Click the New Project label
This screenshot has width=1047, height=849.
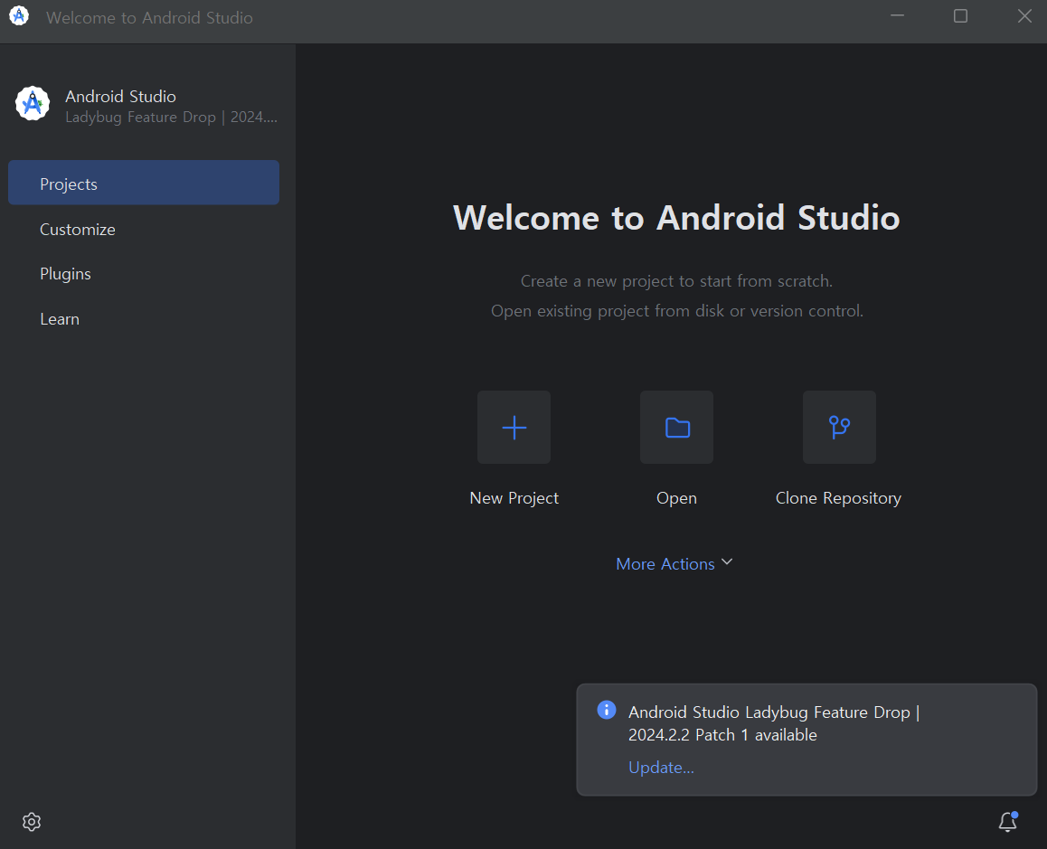click(514, 498)
